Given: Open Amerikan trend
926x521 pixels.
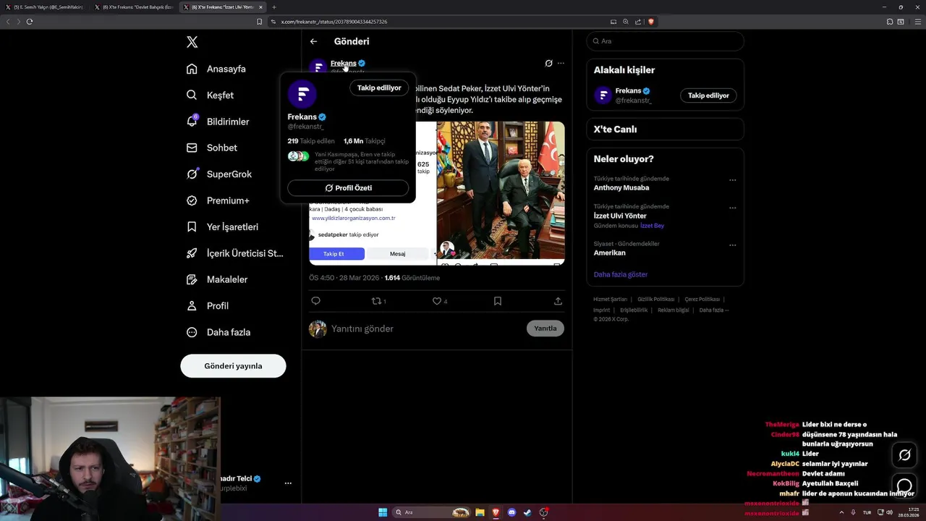Looking at the screenshot, I should tap(610, 253).
